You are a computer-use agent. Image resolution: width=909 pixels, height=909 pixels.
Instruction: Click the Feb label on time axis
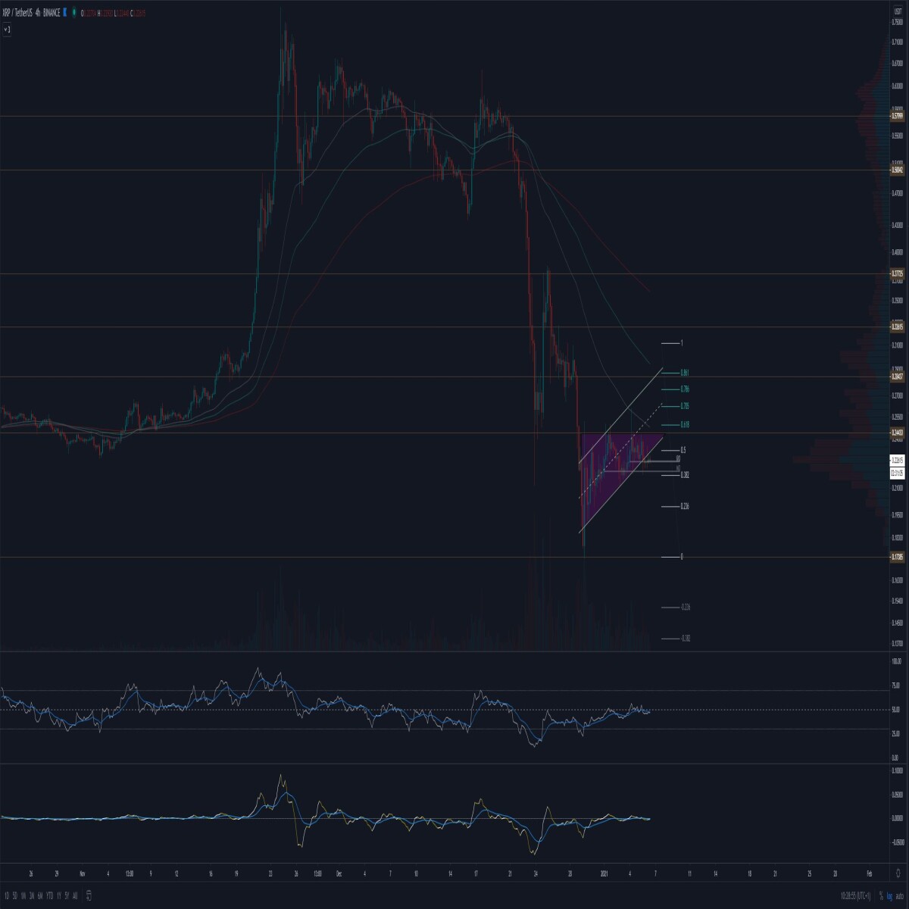point(870,873)
